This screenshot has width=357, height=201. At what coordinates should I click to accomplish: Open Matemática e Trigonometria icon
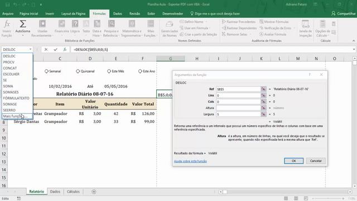click(x=132, y=23)
